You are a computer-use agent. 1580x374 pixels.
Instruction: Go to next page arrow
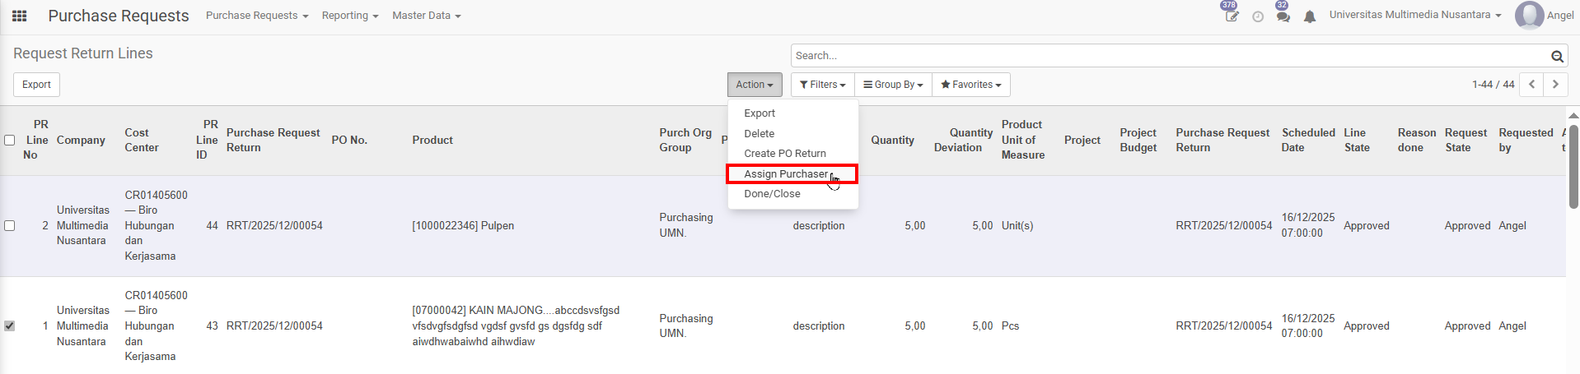pyautogui.click(x=1555, y=85)
